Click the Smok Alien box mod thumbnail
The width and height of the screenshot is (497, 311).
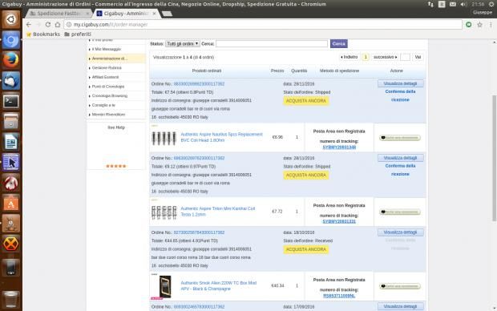point(165,287)
